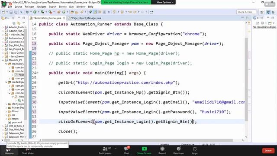The width and height of the screenshot is (277, 156).
Task: Click the Save All toolbar icon
Action: (x=16, y=12)
